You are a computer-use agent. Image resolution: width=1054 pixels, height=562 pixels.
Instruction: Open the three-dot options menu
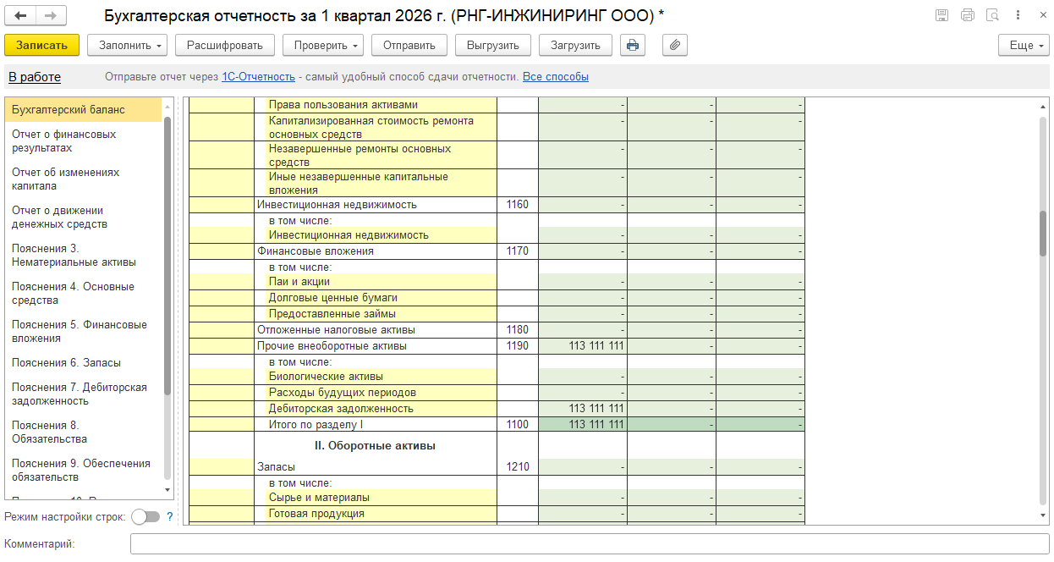tap(1018, 15)
